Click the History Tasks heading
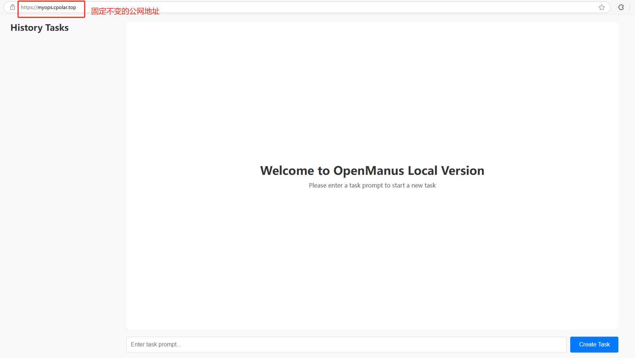Image resolution: width=635 pixels, height=358 pixels. [x=39, y=28]
